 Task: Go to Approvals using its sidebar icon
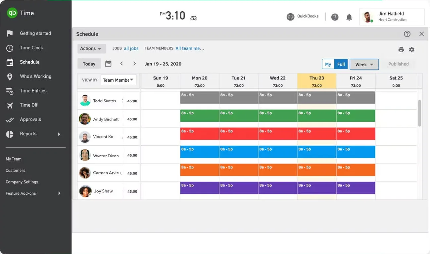[10, 119]
